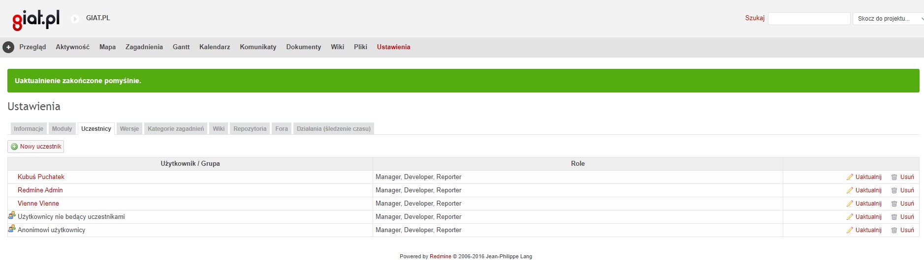The height and width of the screenshot is (272, 924).
Task: Open Dokumenty in main menu
Action: 304,47
